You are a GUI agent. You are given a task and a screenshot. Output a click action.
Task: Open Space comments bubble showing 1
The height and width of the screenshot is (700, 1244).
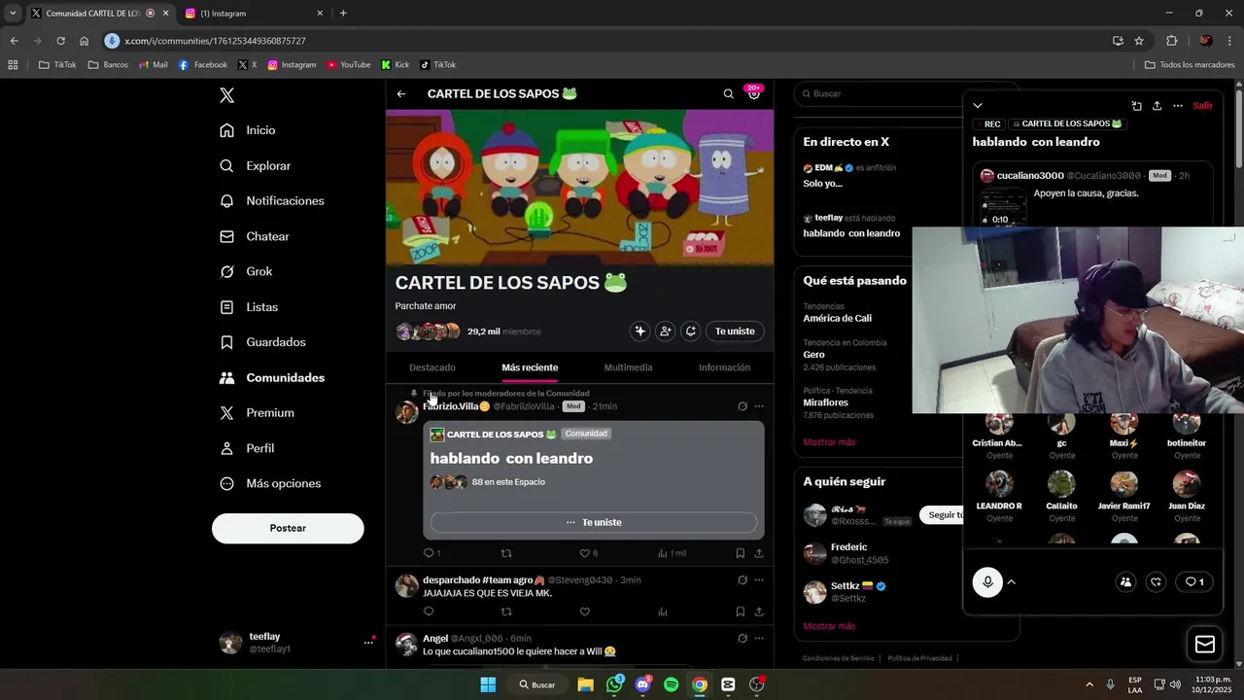pyautogui.click(x=1194, y=582)
